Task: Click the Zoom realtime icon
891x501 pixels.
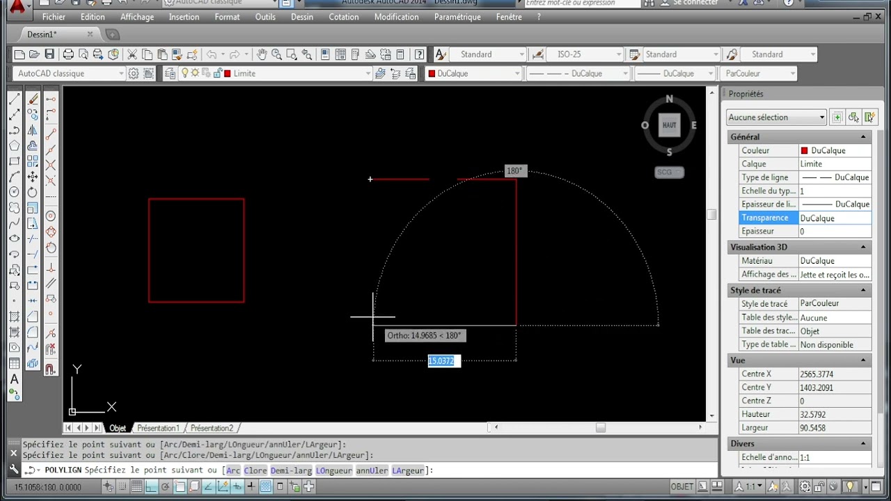Action: pos(277,54)
